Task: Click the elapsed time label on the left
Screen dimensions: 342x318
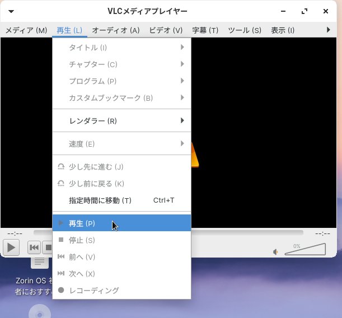Action: point(15,233)
